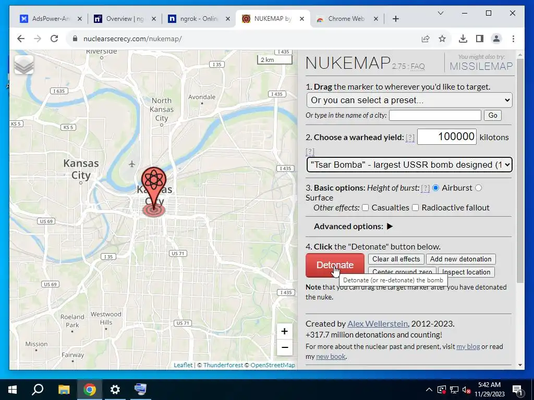Zoom in the map with plus button
The height and width of the screenshot is (400, 534).
coord(284,331)
